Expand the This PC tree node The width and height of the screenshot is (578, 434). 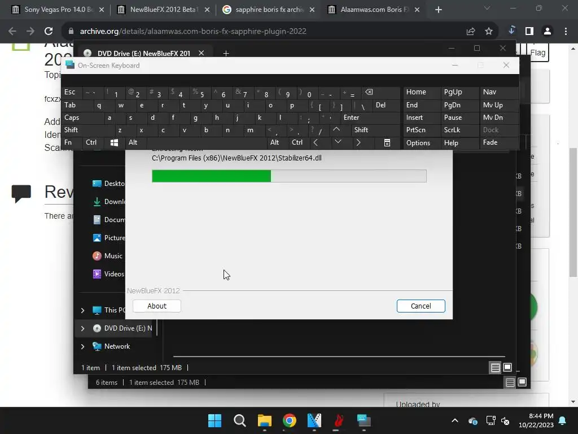click(x=82, y=310)
